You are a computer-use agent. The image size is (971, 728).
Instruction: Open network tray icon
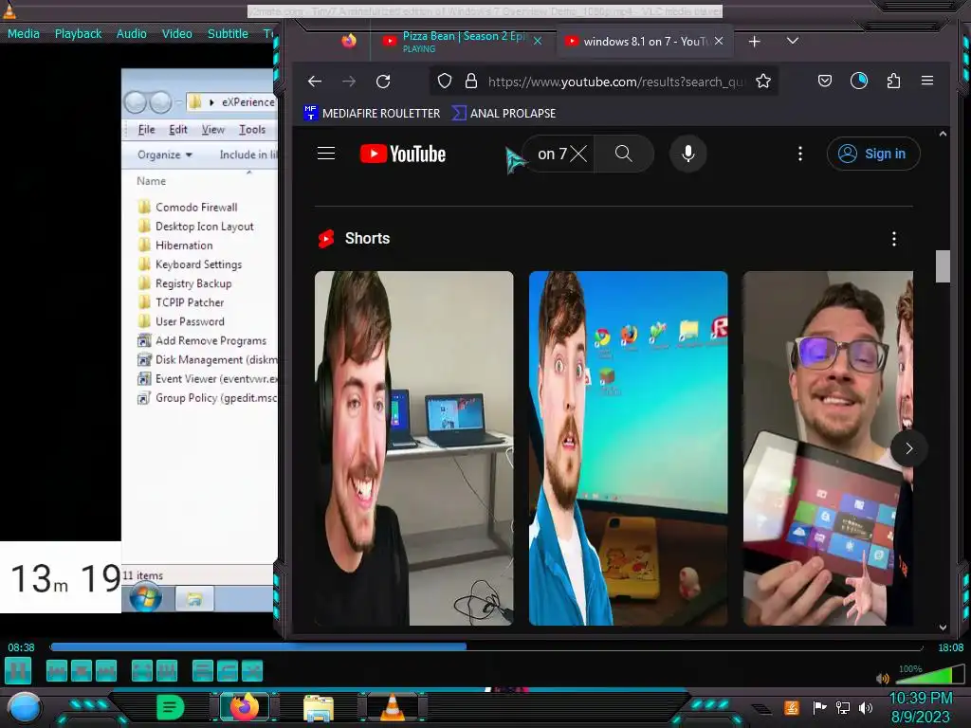point(842,707)
